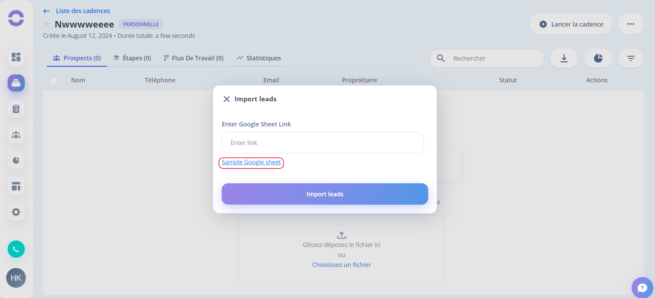The height and width of the screenshot is (298, 655).
Task: Open the dashboard icon in sidebar
Action: click(x=16, y=57)
